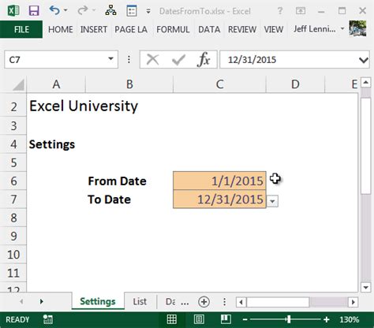The height and width of the screenshot is (328, 374).
Task: Select row 10 header
Action: tap(13, 255)
